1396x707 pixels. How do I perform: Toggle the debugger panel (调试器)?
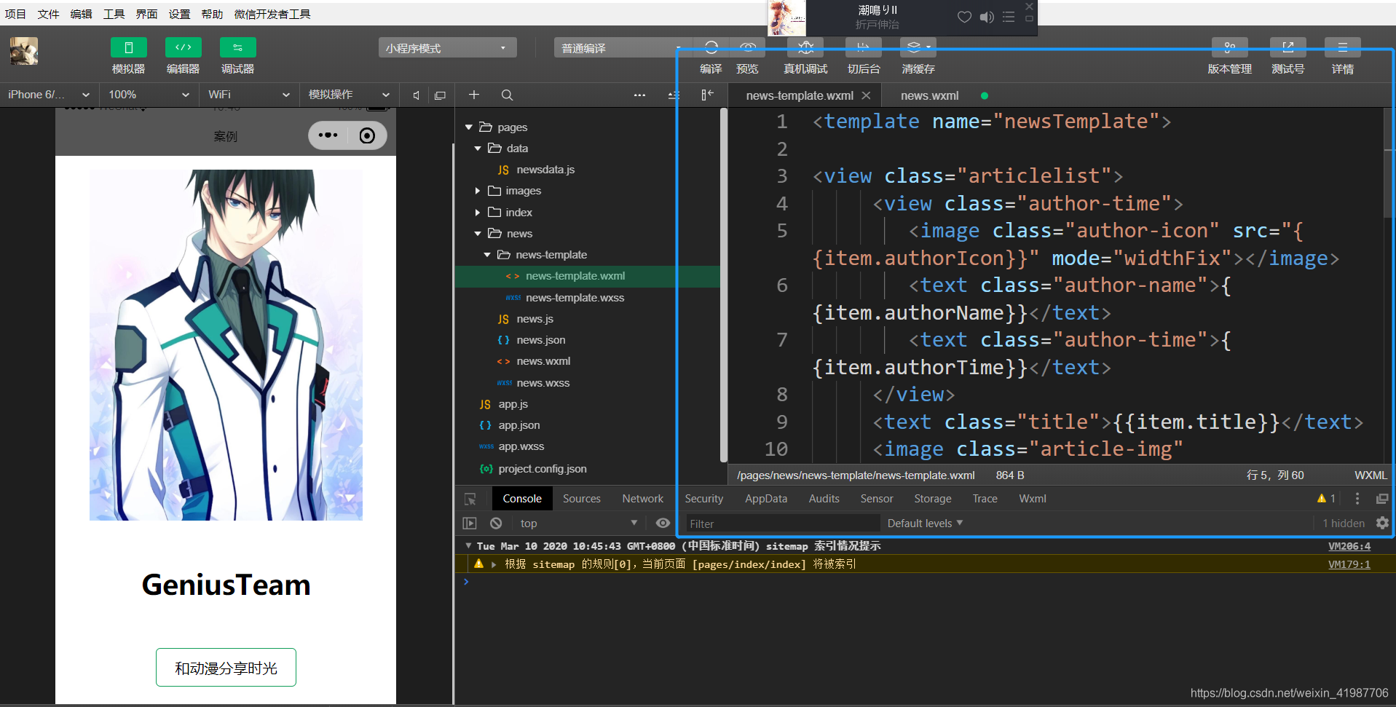click(x=237, y=47)
